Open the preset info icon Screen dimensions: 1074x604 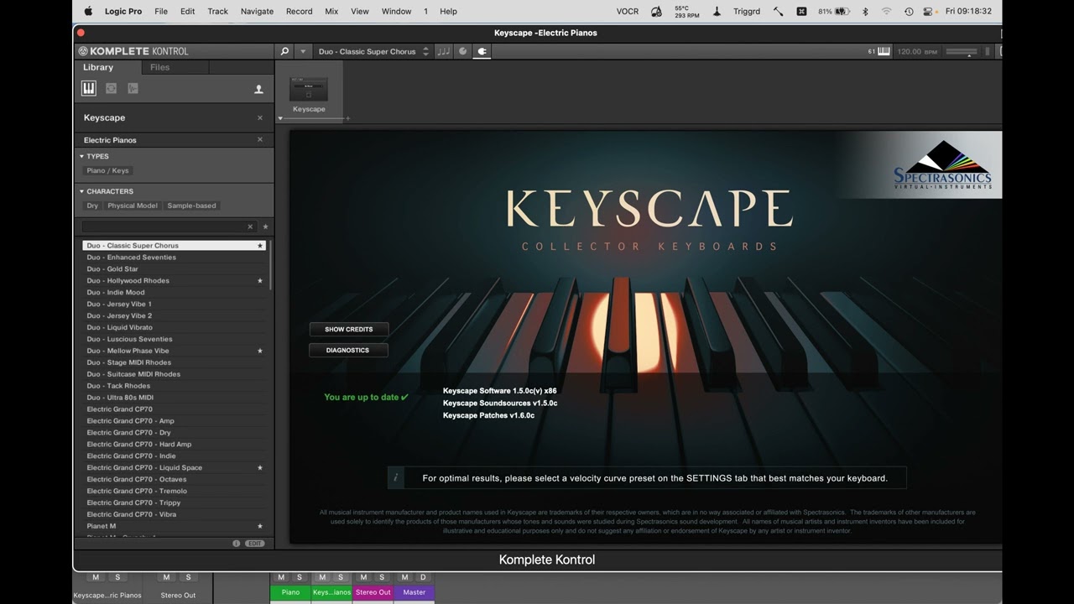[236, 544]
